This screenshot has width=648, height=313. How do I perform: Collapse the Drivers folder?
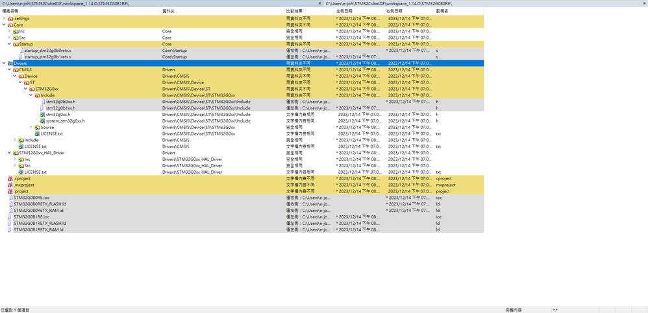tap(4, 64)
